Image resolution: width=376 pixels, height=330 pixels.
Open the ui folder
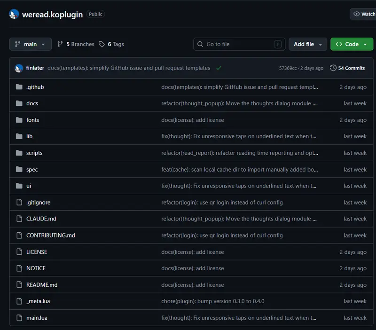click(x=29, y=186)
